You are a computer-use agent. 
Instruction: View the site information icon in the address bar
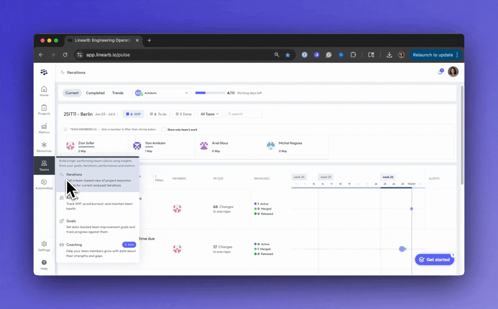(x=80, y=55)
